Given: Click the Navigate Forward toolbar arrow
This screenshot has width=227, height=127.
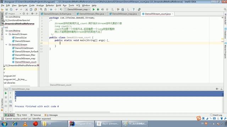Looking at the screenshot, I should (x=56, y=10).
